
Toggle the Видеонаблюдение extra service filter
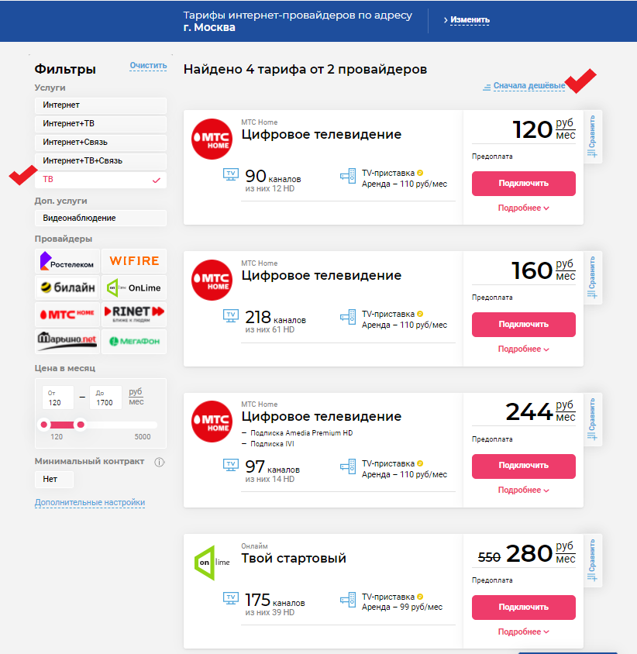(101, 219)
